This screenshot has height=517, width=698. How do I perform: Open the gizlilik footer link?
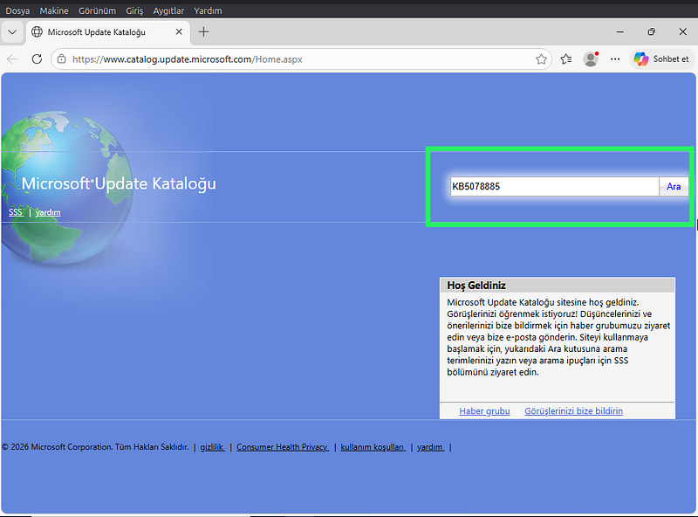coord(212,447)
